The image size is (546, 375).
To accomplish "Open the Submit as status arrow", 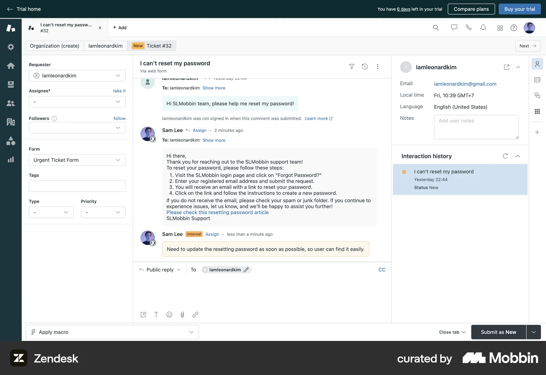I will 533,332.
